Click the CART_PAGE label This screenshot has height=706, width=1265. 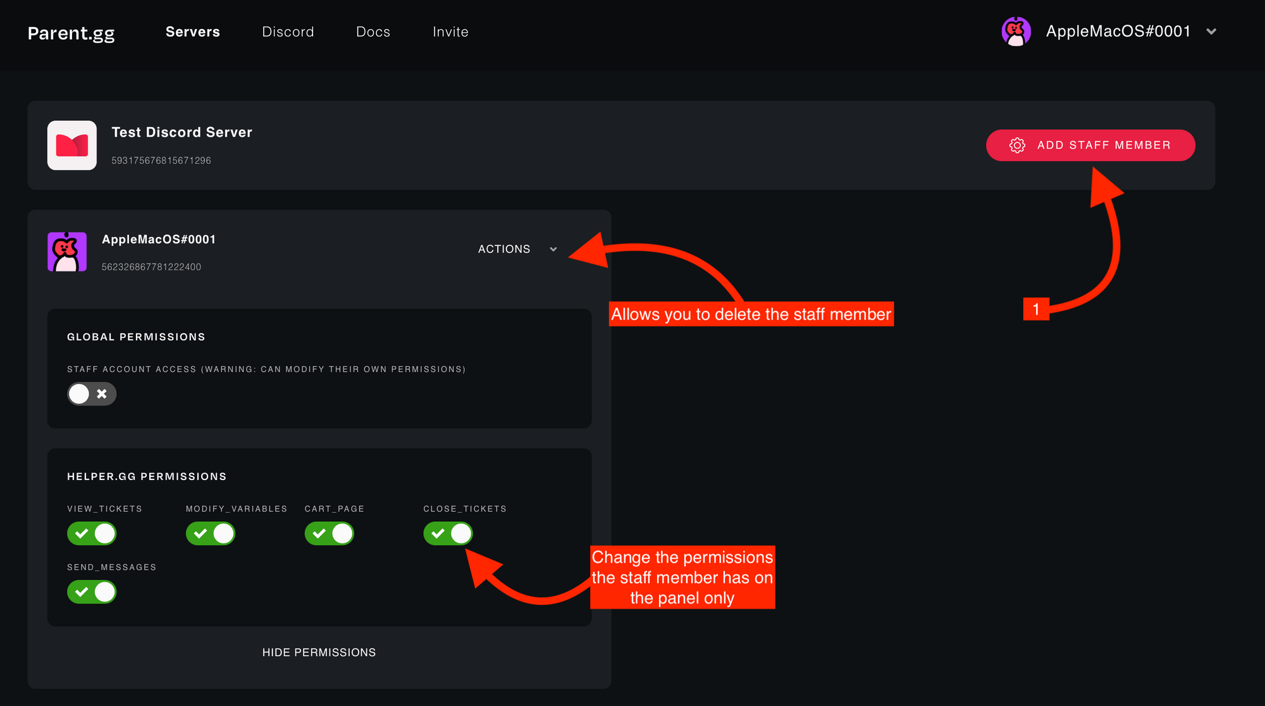(334, 509)
